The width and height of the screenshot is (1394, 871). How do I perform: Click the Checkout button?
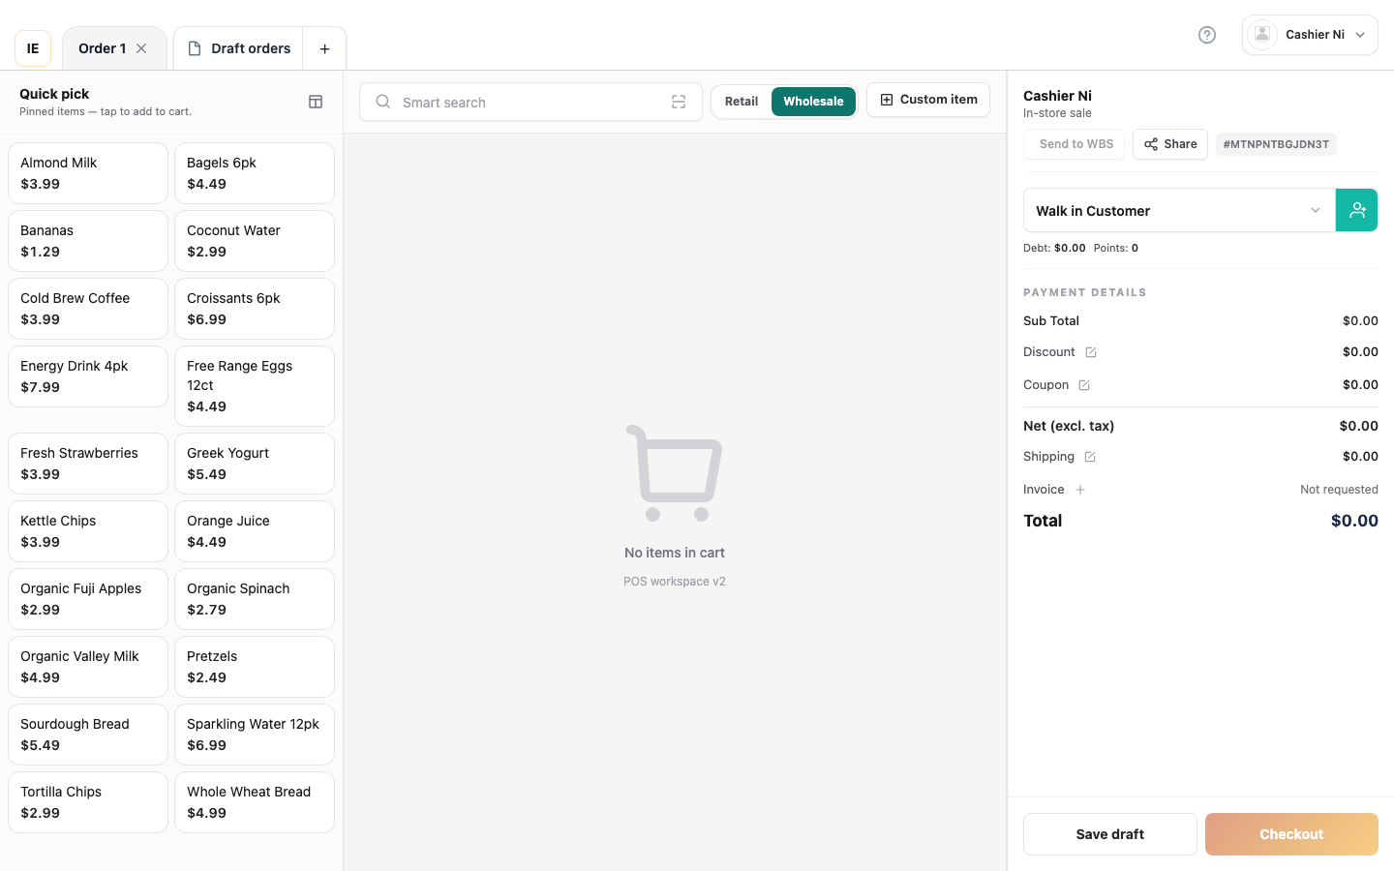[x=1291, y=834]
